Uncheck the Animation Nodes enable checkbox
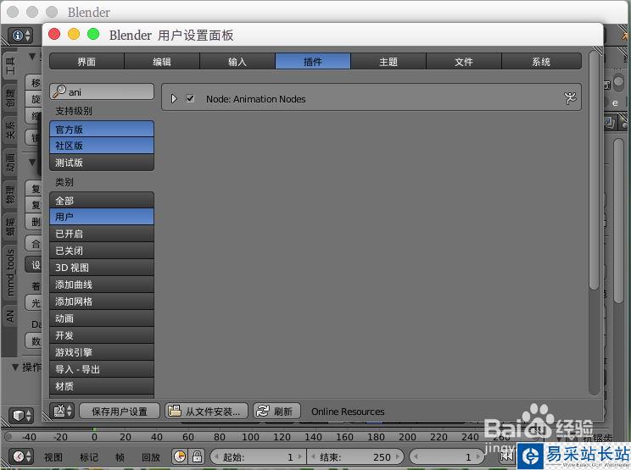This screenshot has width=631, height=470. point(190,98)
